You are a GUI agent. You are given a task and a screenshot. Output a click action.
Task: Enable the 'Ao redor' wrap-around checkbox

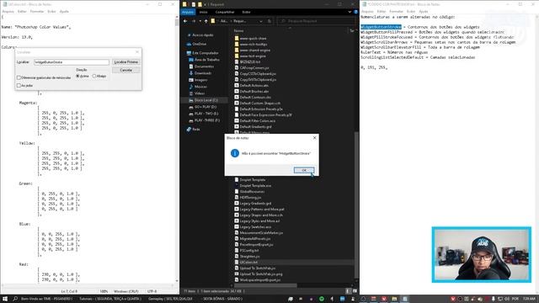[x=19, y=86]
